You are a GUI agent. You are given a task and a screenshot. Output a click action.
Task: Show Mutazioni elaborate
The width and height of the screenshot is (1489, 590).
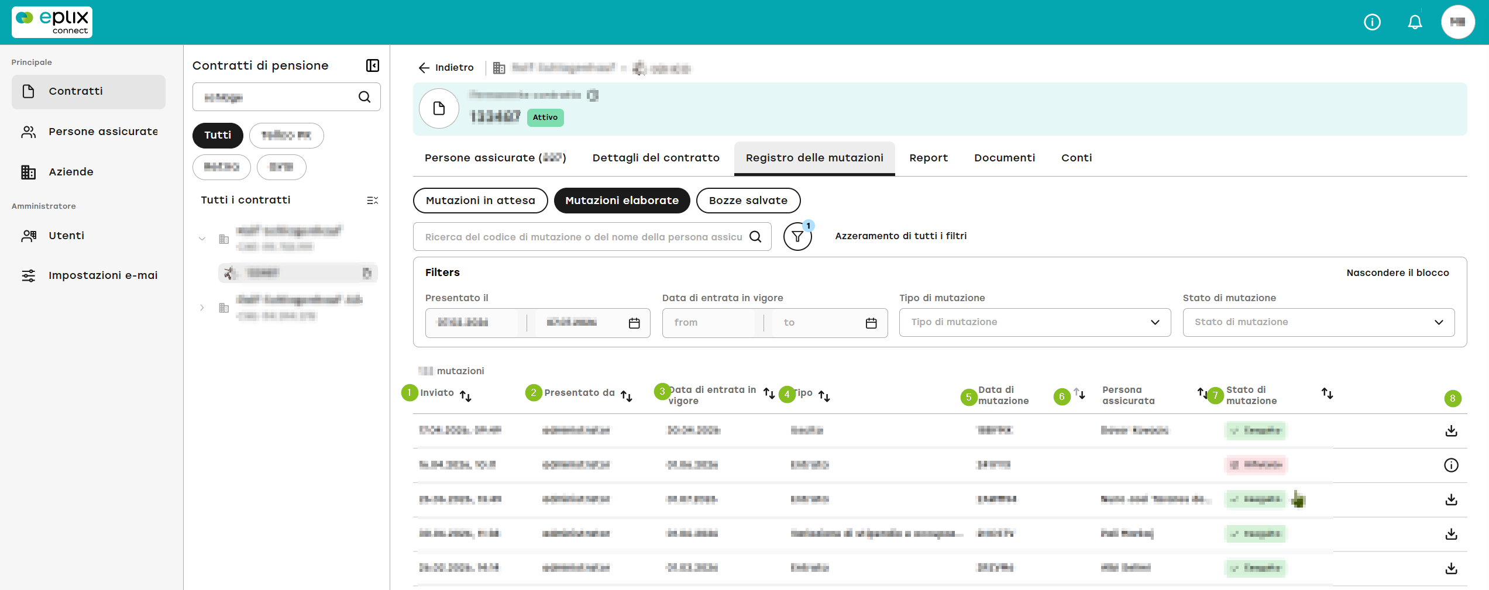point(622,201)
